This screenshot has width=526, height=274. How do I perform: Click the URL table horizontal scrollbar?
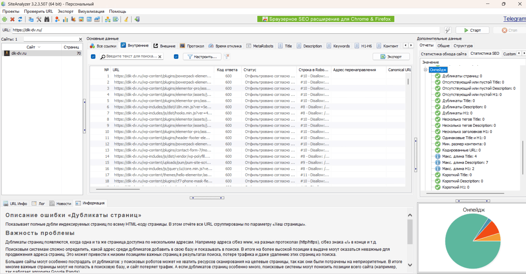pyautogui.click(x=118, y=189)
